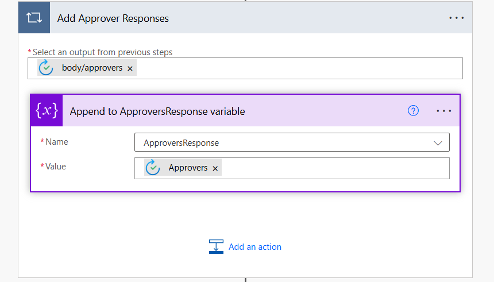The width and height of the screenshot is (494, 282).
Task: Remove the Approvers token from Value
Action: 215,168
